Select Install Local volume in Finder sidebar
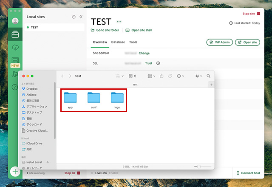The image size is (272, 187). pyautogui.click(x=32, y=162)
